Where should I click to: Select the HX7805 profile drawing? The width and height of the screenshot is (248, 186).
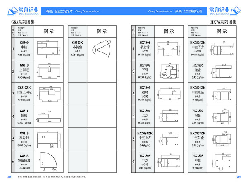[168, 161]
